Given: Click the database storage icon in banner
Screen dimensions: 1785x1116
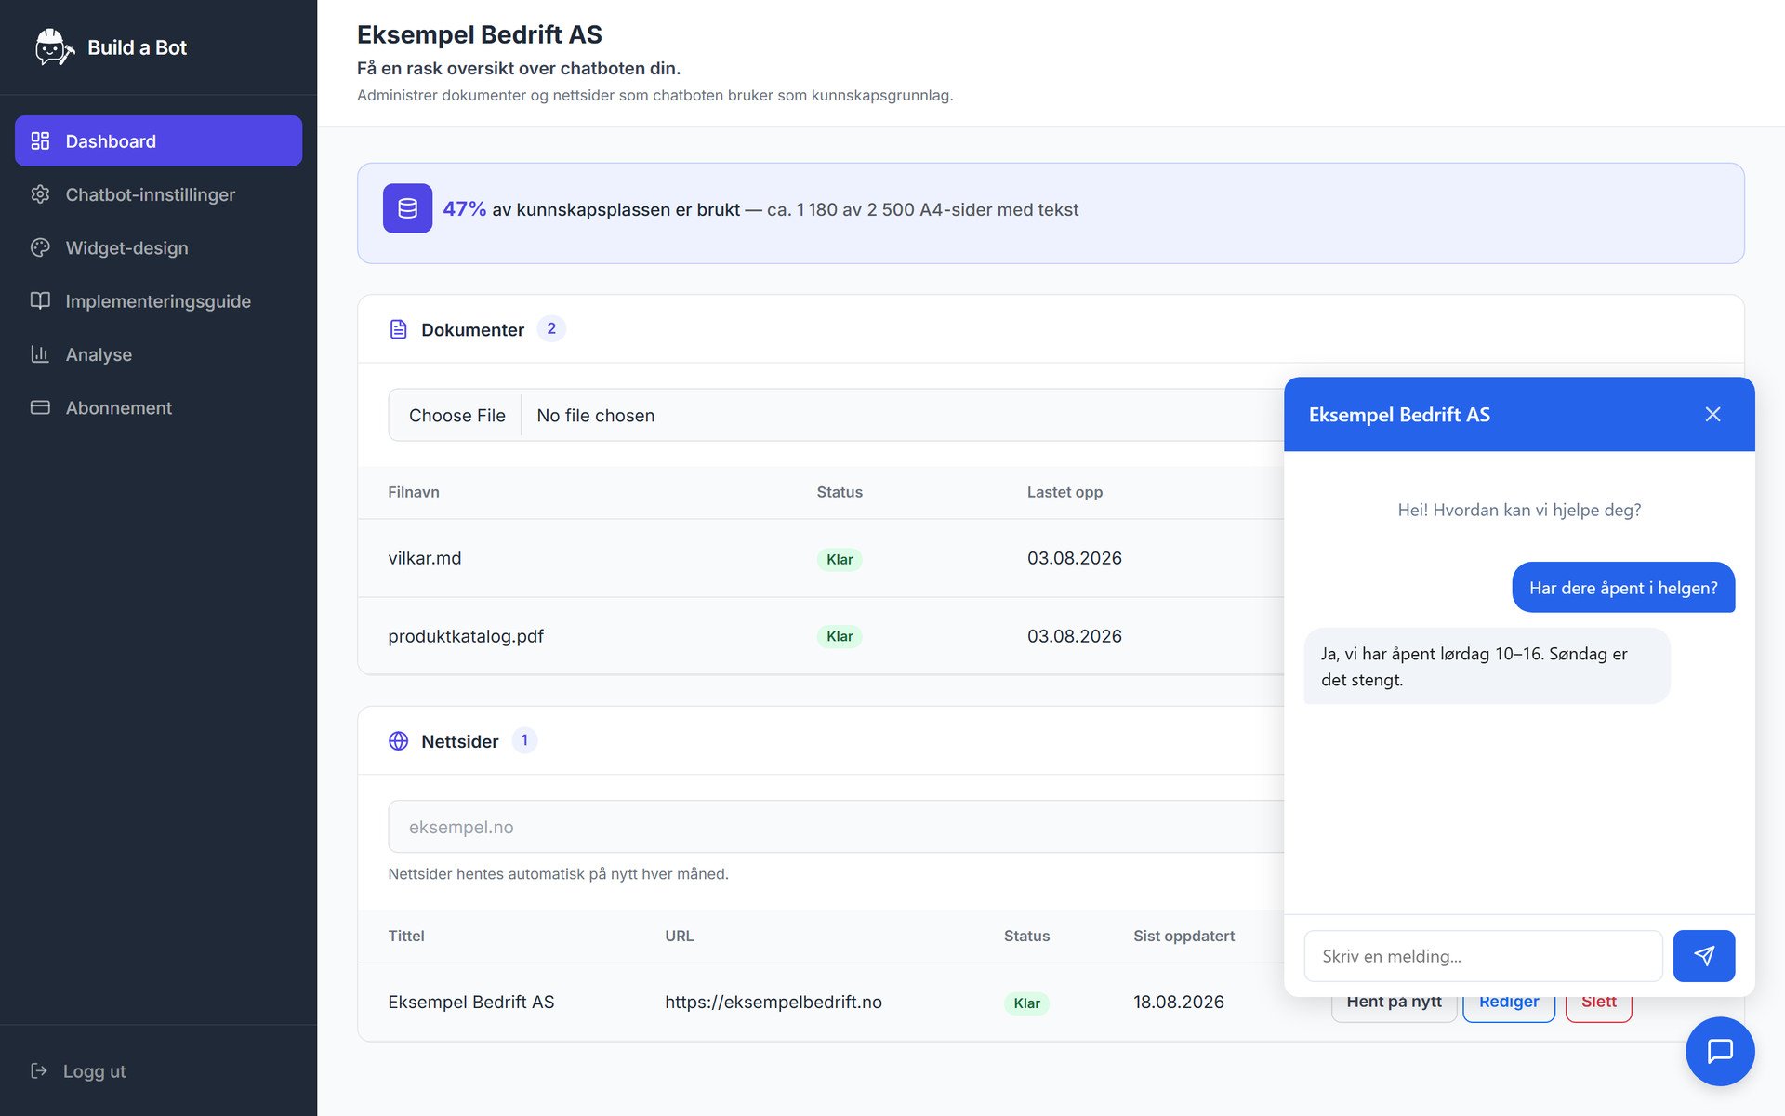Looking at the screenshot, I should [x=407, y=208].
